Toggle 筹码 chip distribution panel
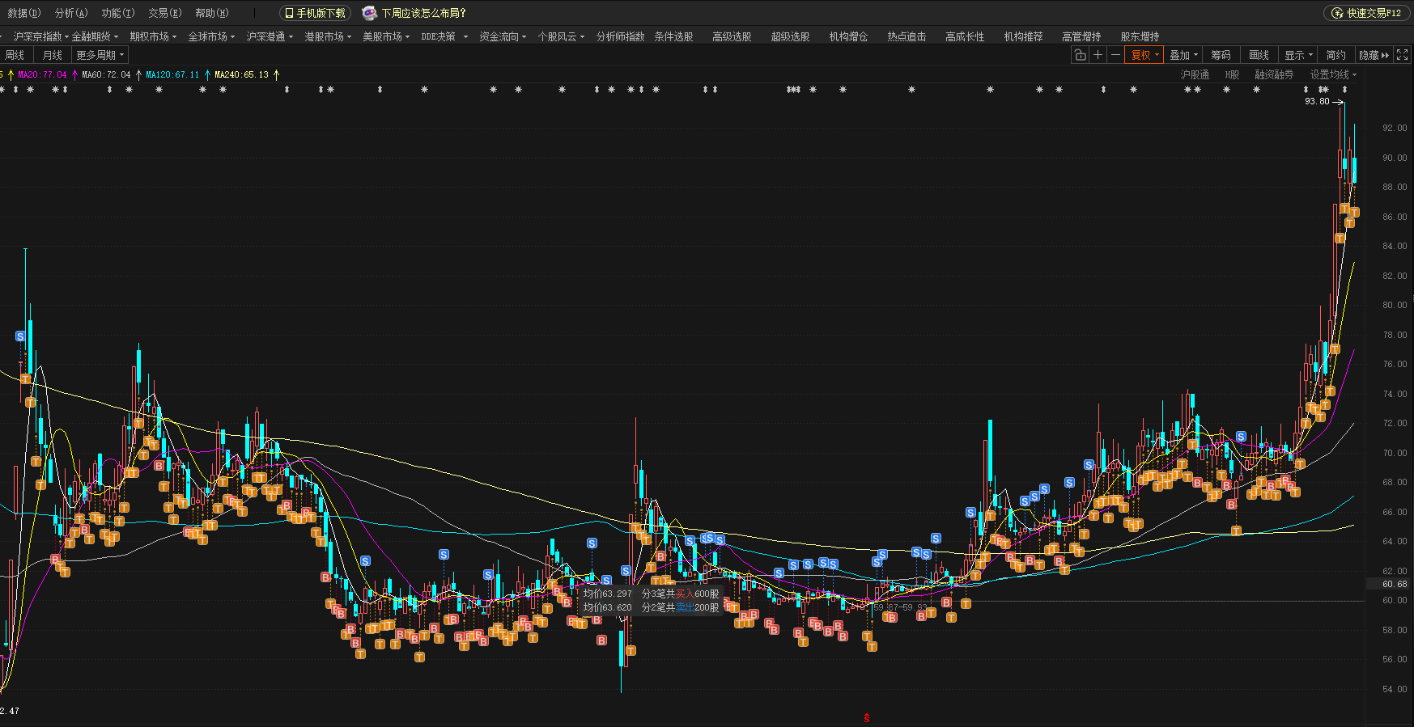 pyautogui.click(x=1221, y=55)
